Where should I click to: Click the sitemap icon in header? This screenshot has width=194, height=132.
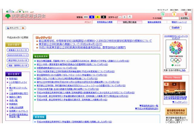tap(162, 14)
